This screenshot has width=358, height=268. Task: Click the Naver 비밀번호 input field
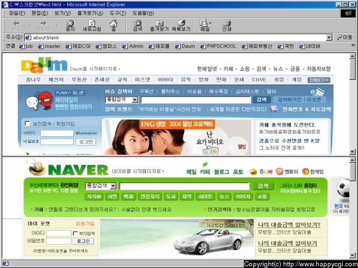point(59,241)
